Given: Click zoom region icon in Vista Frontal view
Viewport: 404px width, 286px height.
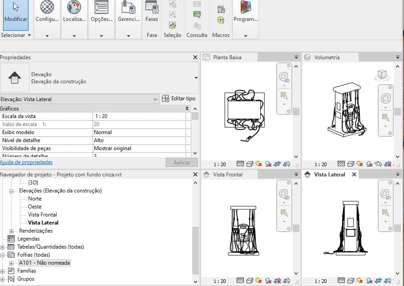Looking at the screenshot, I should 284,213.
